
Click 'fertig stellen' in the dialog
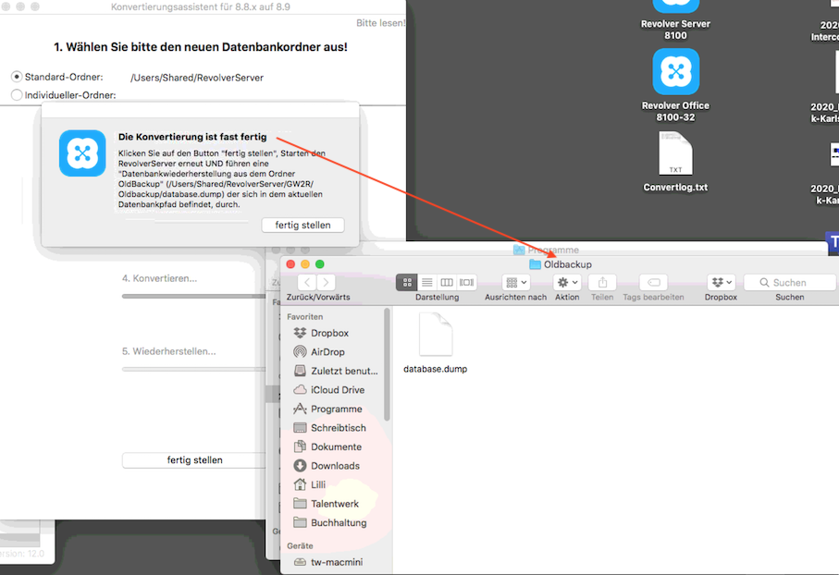pyautogui.click(x=302, y=225)
